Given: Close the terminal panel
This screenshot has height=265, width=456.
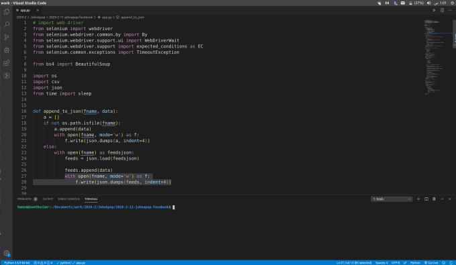Looking at the screenshot, I should (450, 199).
